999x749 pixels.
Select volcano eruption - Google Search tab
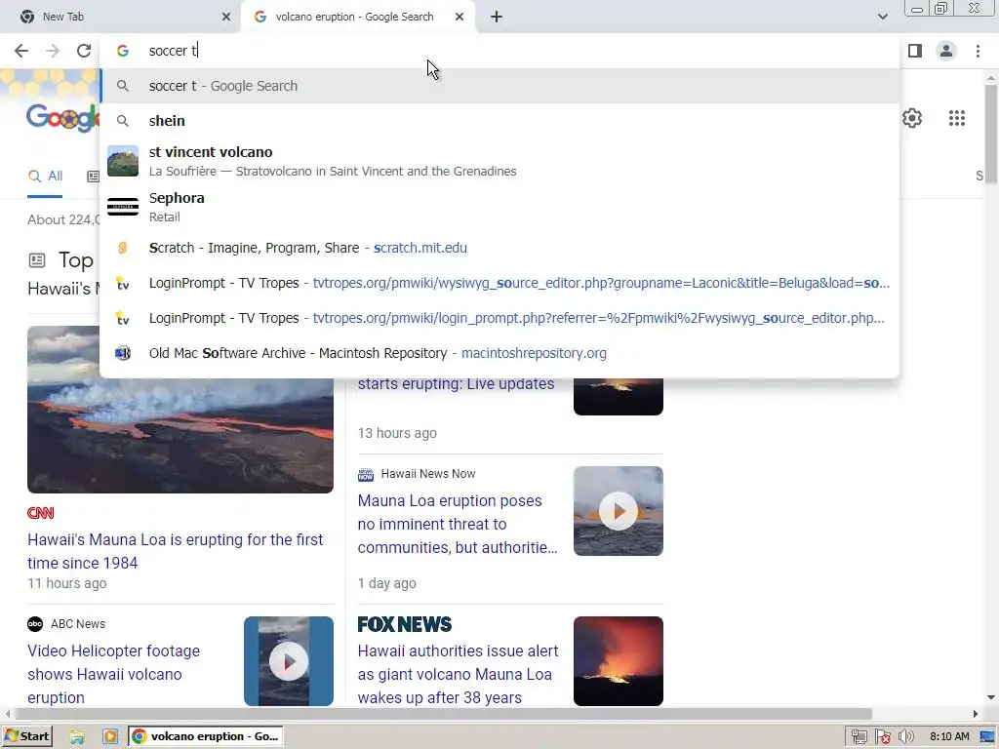point(358,17)
